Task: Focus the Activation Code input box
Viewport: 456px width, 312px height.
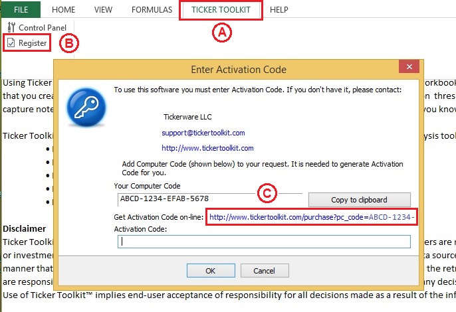Action: (x=264, y=242)
